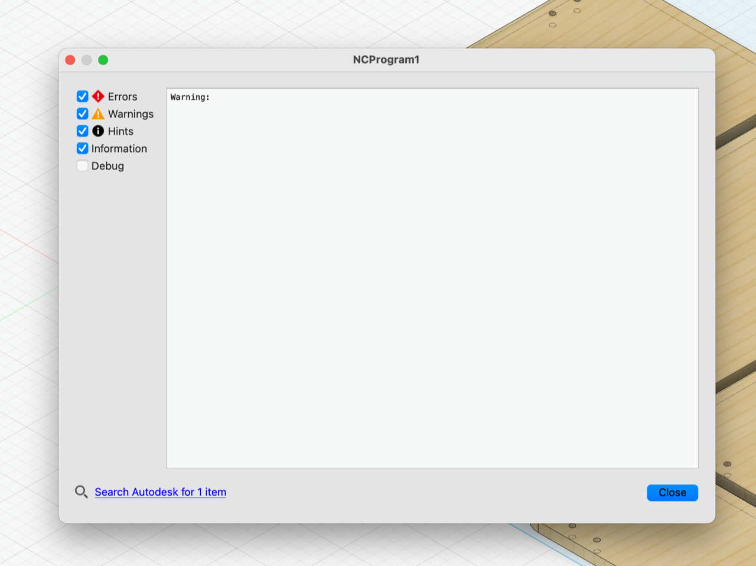756x566 pixels.
Task: Click the magnifying glass search icon
Action: (82, 492)
